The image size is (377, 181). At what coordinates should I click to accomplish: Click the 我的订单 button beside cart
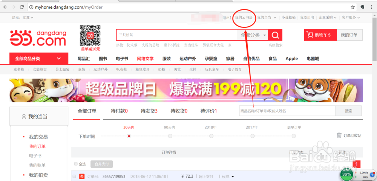350,35
